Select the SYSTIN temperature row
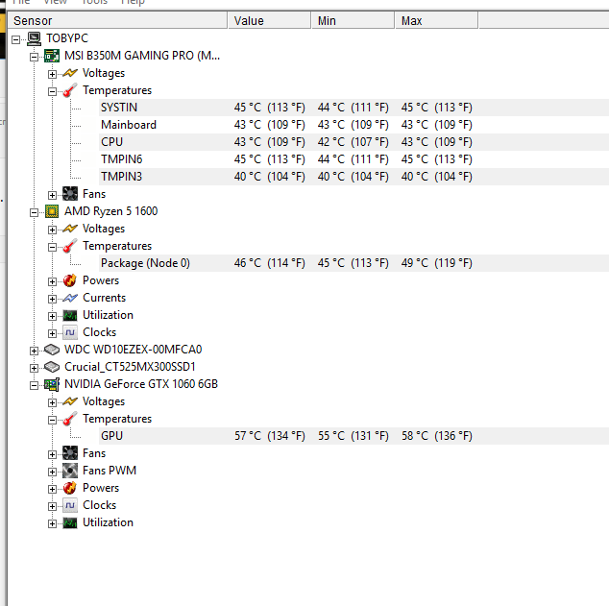The image size is (609, 606). coord(353,108)
